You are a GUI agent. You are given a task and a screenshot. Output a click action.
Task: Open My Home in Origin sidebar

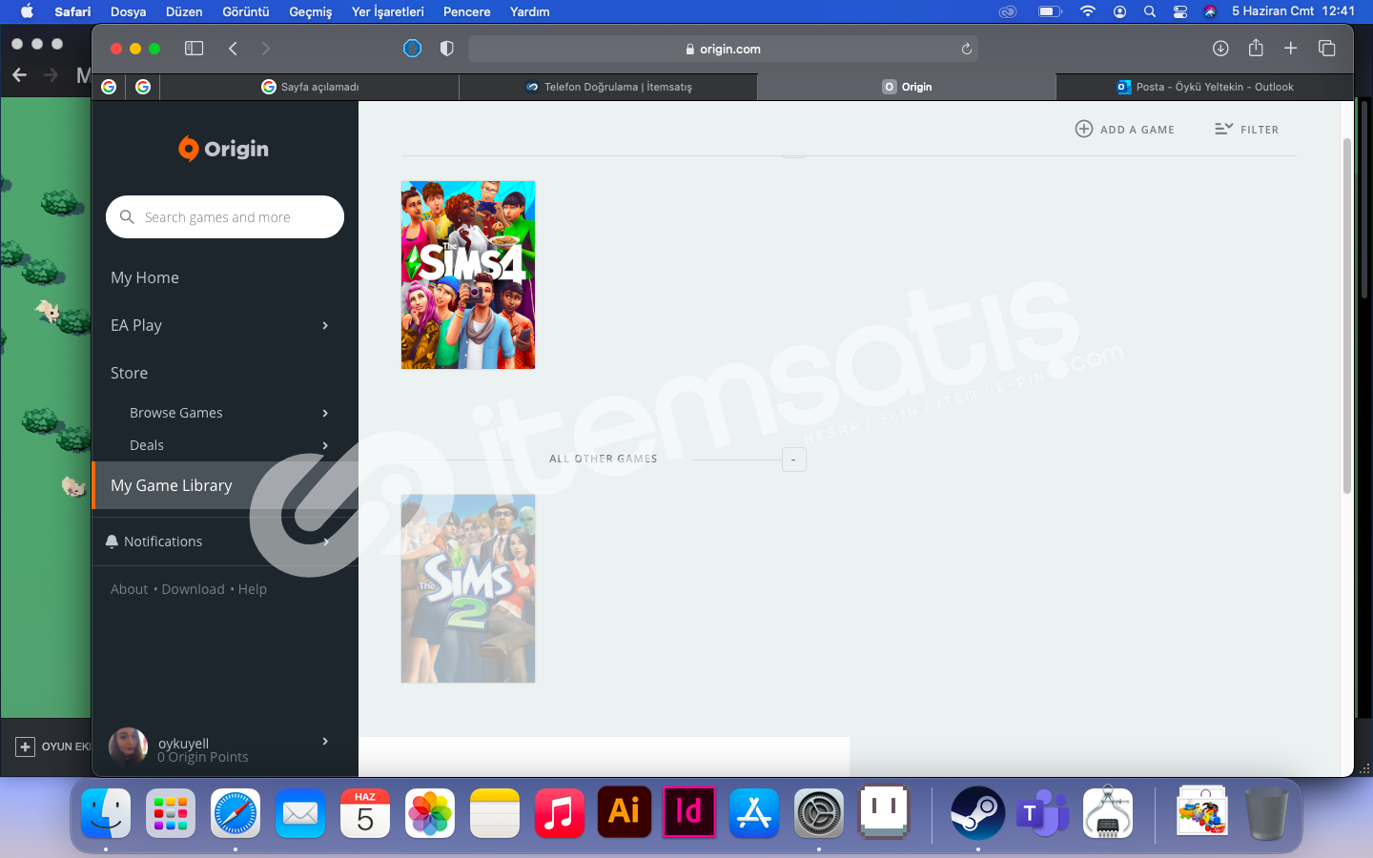[145, 277]
